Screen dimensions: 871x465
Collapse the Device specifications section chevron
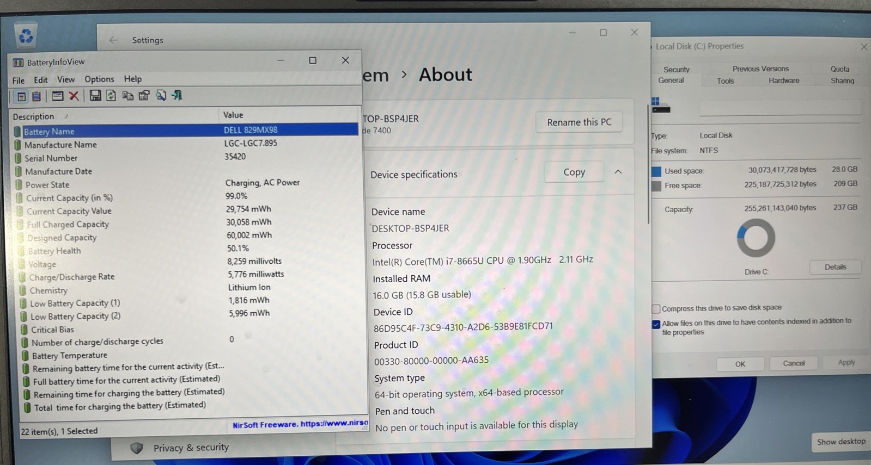tap(618, 172)
